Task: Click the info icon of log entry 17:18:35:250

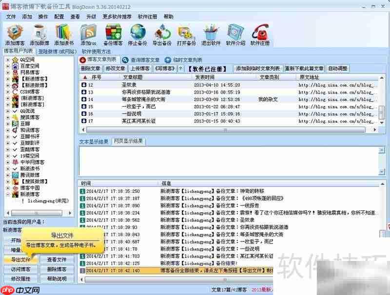Action: (82, 191)
